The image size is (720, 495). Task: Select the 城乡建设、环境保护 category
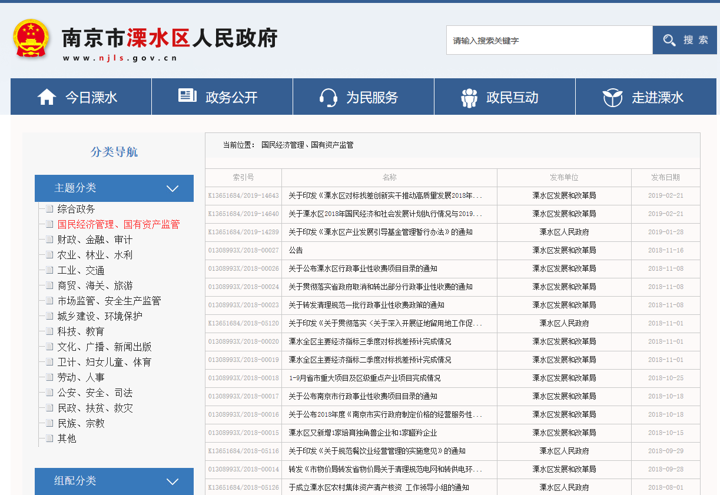(x=99, y=316)
